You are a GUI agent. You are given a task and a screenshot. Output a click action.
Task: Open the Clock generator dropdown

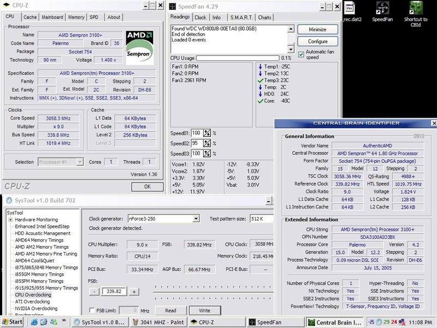196,219
